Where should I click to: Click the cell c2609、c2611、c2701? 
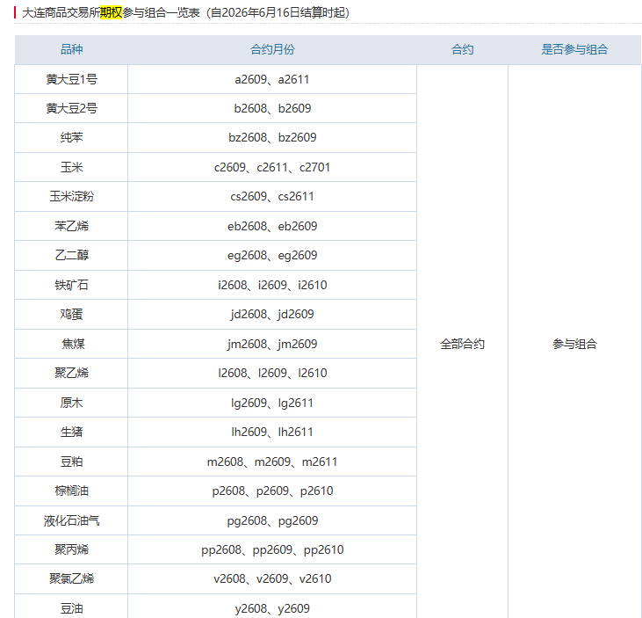272,167
